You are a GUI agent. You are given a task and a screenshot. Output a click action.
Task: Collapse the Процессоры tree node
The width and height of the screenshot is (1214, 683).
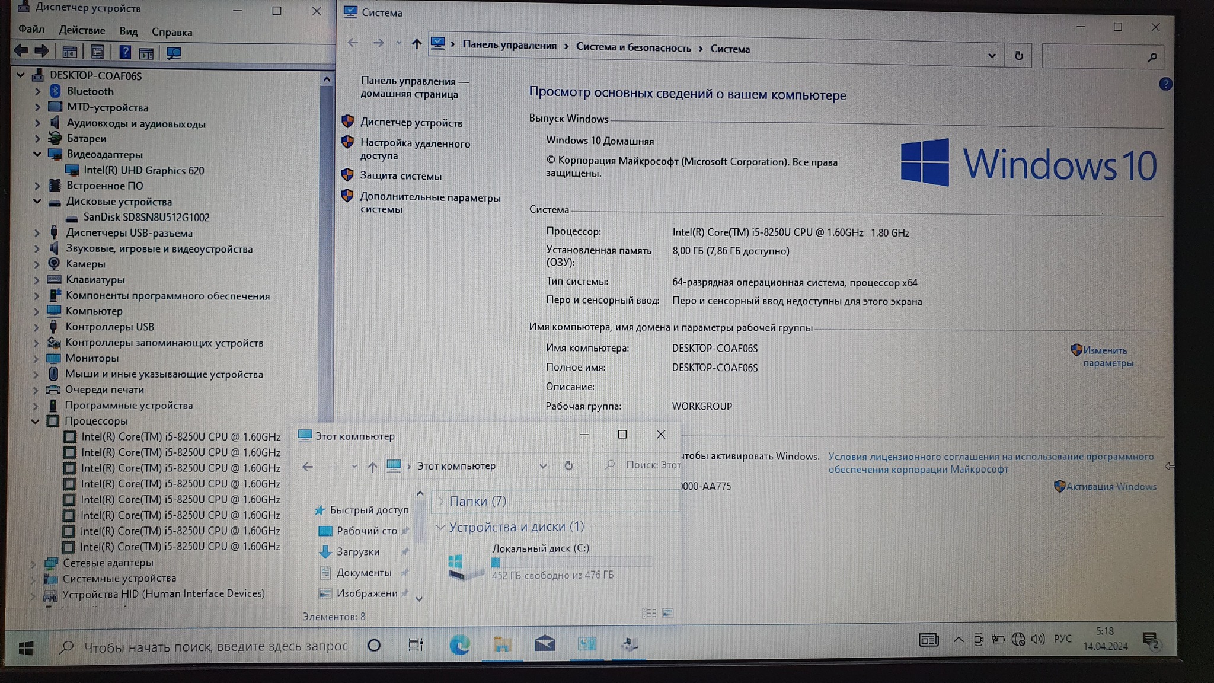pos(36,422)
